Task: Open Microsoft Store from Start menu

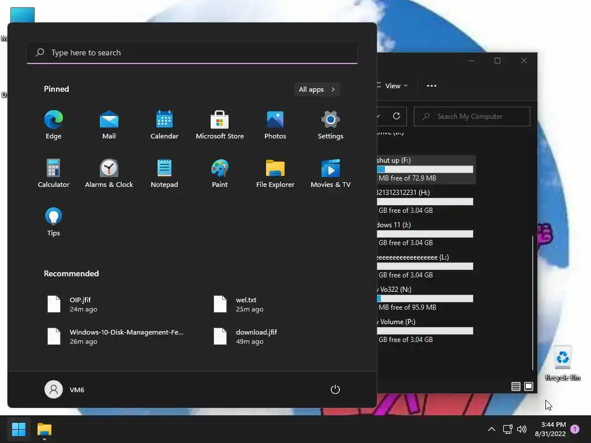Action: click(x=220, y=125)
